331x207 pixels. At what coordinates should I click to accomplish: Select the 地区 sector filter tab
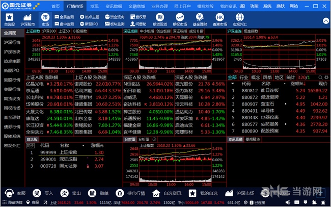[x=279, y=77]
